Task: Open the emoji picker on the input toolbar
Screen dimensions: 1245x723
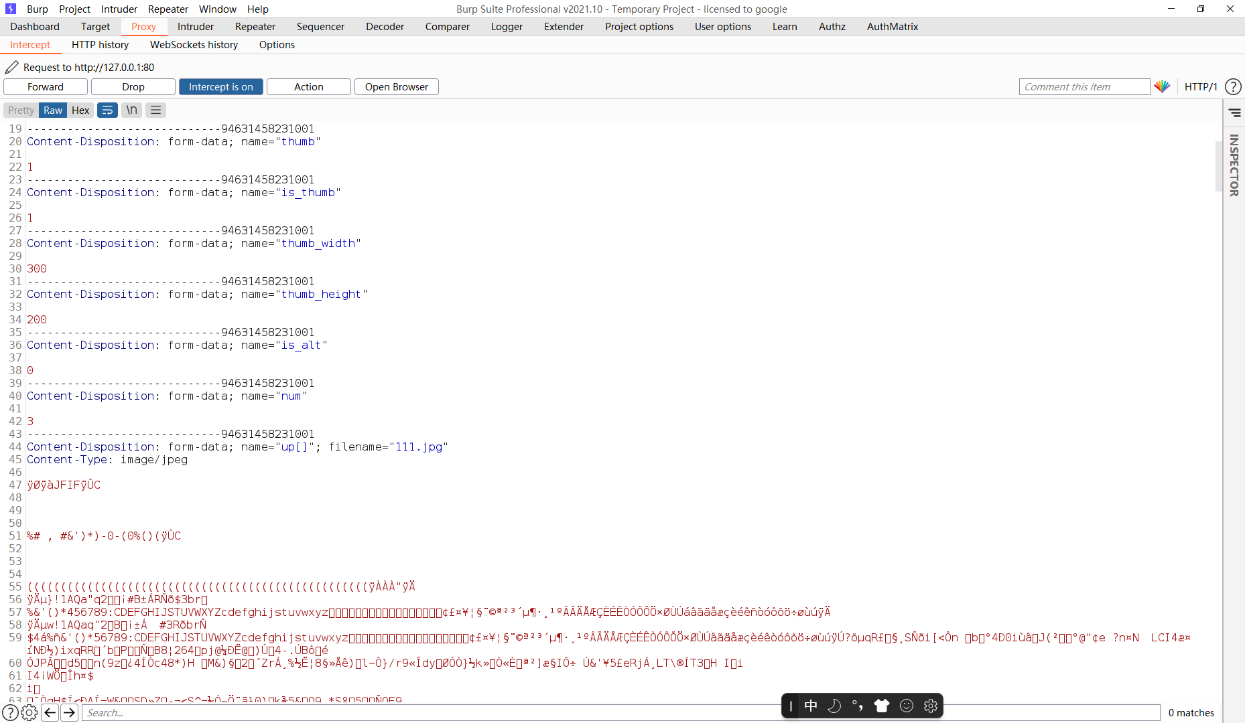Action: (x=906, y=705)
